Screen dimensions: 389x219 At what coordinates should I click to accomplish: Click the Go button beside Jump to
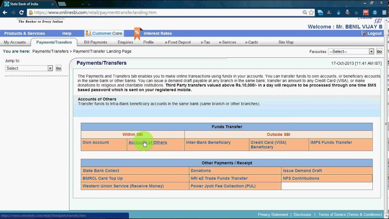click(x=59, y=68)
